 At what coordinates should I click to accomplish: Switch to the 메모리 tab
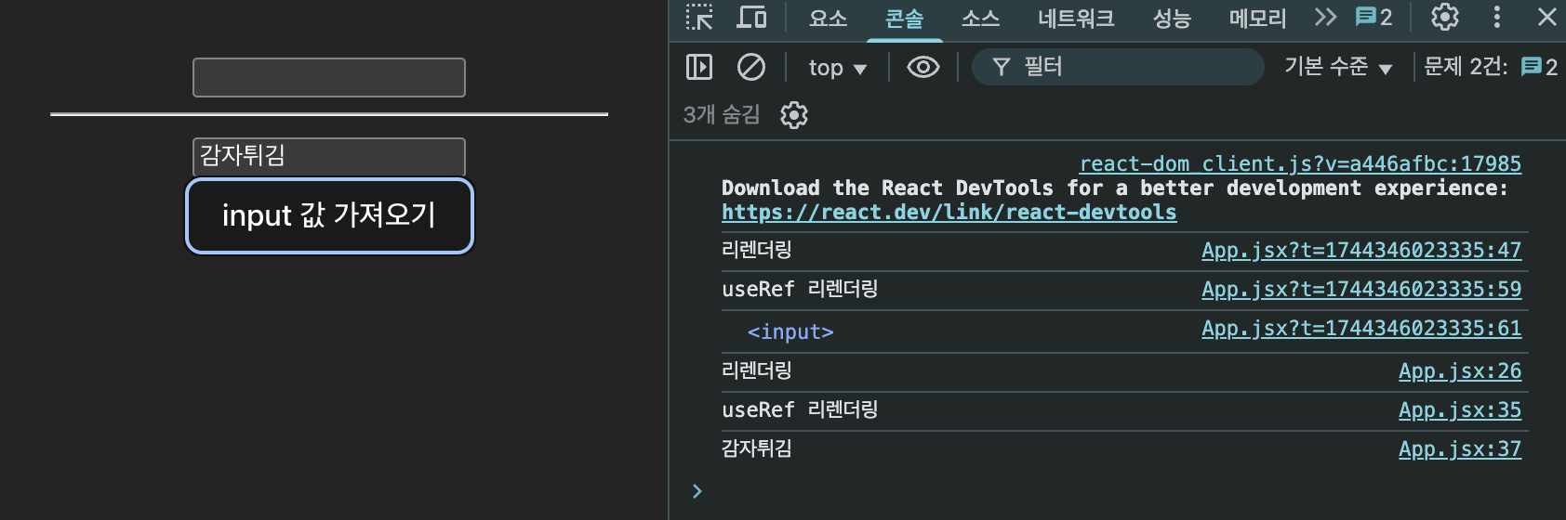point(1257,19)
